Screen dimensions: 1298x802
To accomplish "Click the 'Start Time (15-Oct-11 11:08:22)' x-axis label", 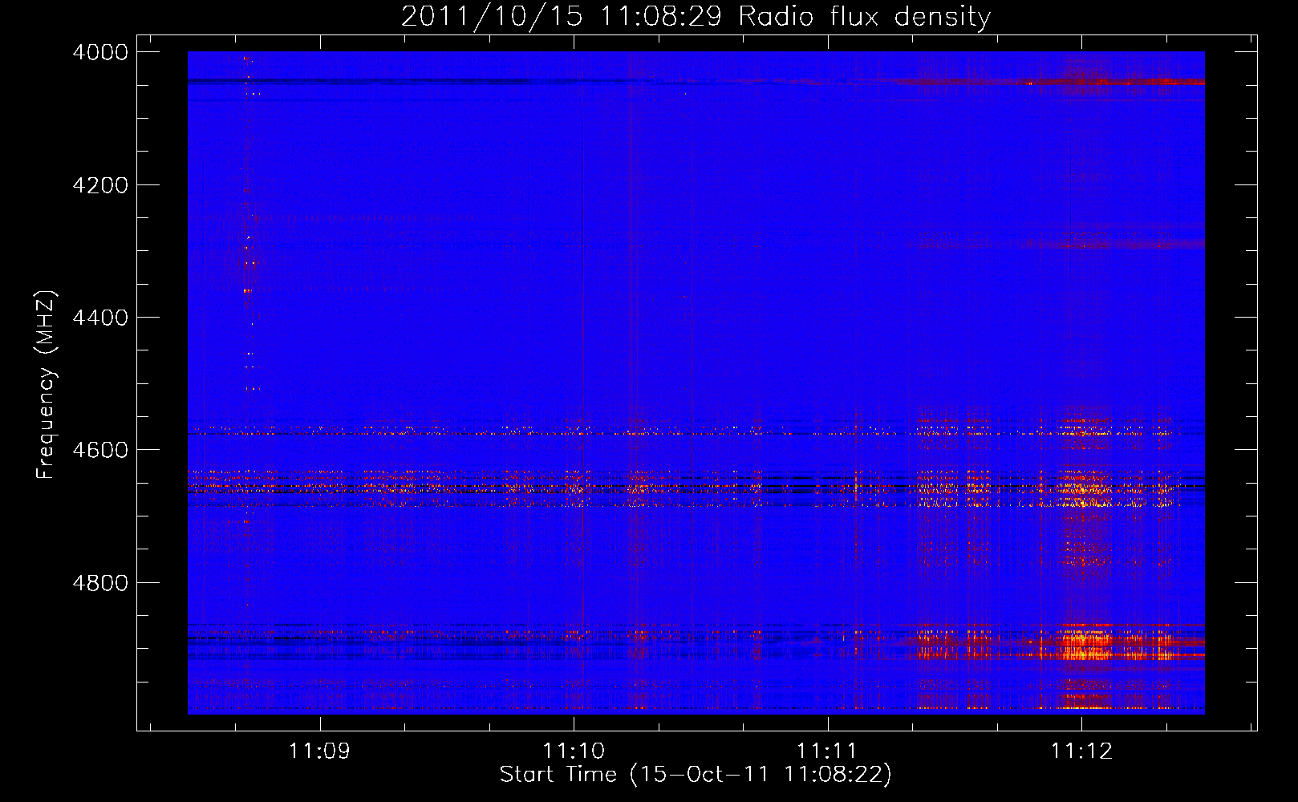I will pyautogui.click(x=696, y=775).
